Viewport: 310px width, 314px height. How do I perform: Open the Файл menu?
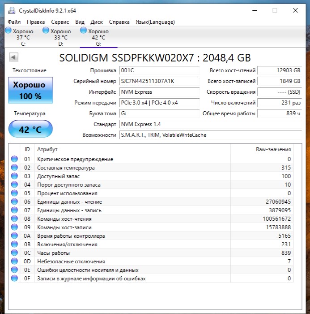pos(14,22)
